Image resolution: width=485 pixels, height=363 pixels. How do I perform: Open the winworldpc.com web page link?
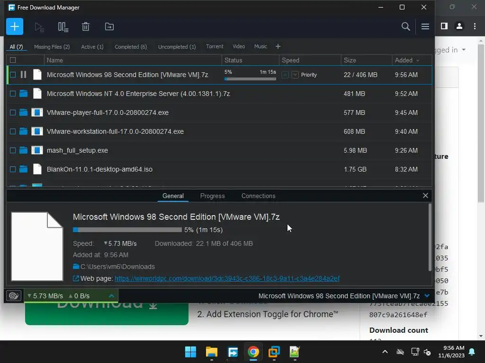227,278
